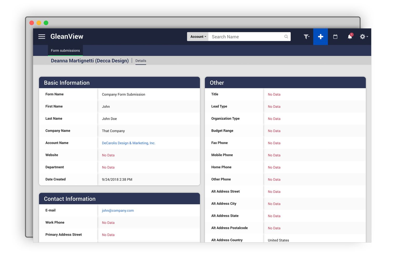Click the GleanView logo

tap(67, 37)
